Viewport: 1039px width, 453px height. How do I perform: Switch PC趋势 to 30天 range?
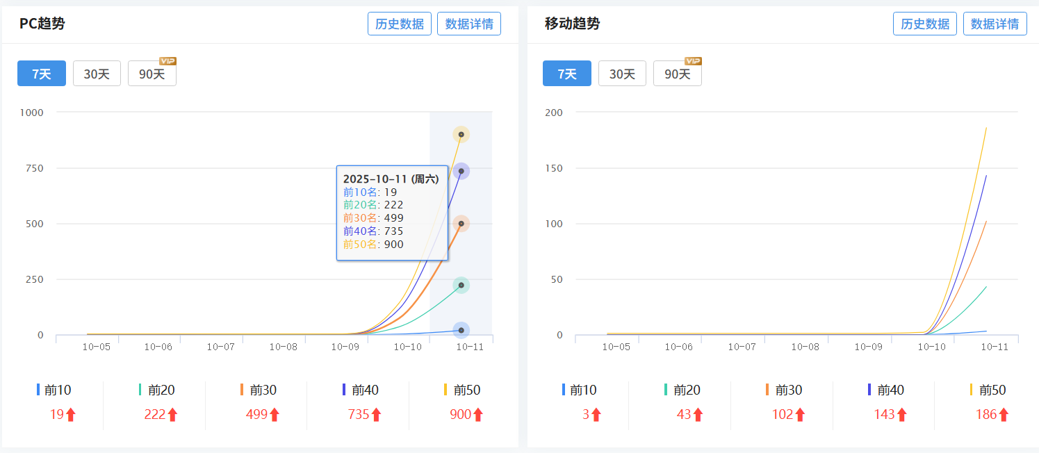click(97, 74)
